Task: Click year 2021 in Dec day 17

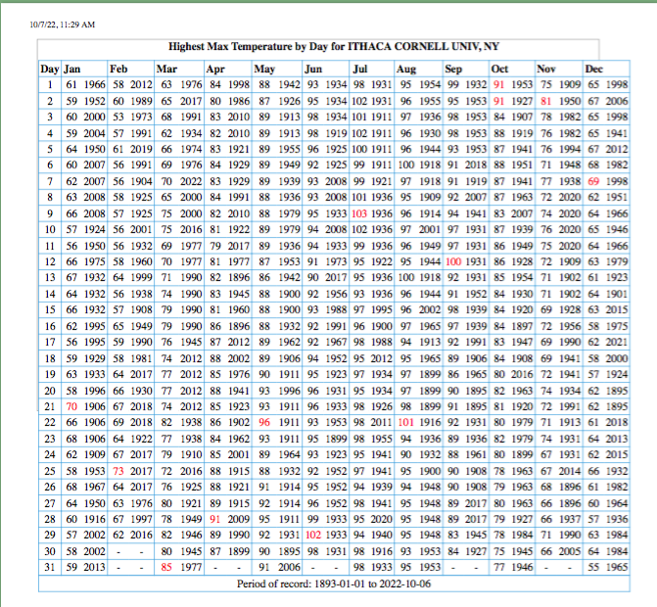Action: pos(617,343)
